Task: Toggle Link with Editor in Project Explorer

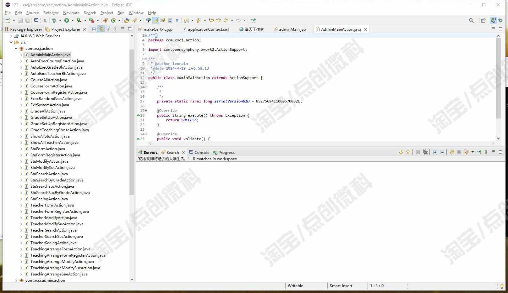Action: 101,29
